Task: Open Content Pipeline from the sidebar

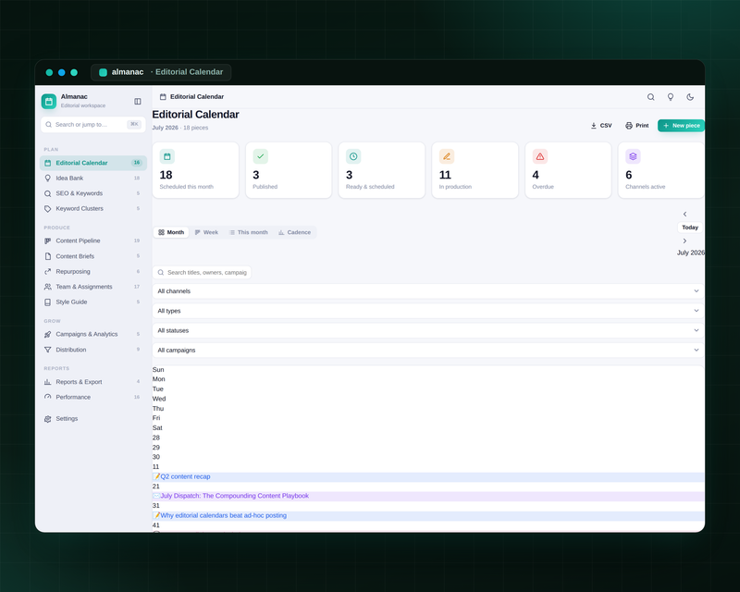Action: click(x=93, y=240)
